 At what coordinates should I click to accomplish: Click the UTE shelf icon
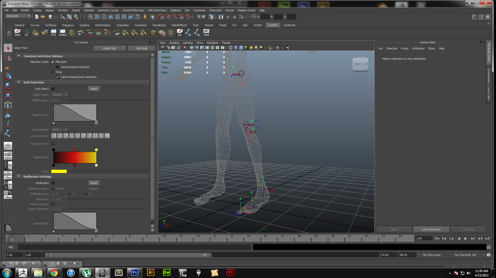54,33
